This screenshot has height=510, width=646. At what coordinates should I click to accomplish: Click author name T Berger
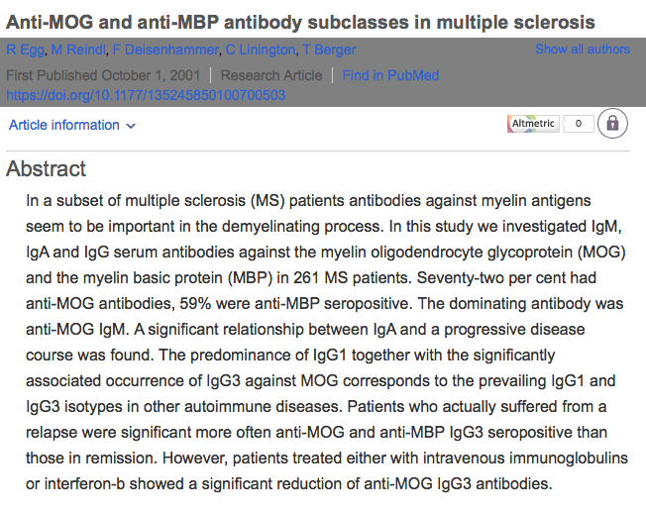click(x=336, y=50)
